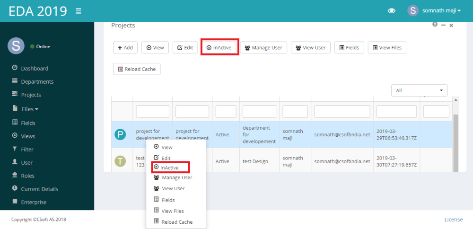Image resolution: width=473 pixels, height=229 pixels.
Task: Click the Edit toolbar button
Action: click(185, 48)
